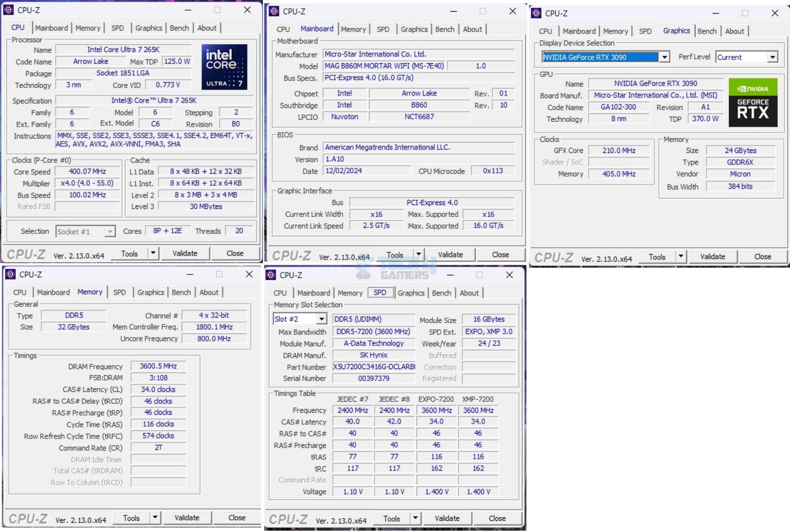The height and width of the screenshot is (532, 790).
Task: Expand the NVIDIA GeForce RTX 3090 display device dropdown
Action: (664, 57)
